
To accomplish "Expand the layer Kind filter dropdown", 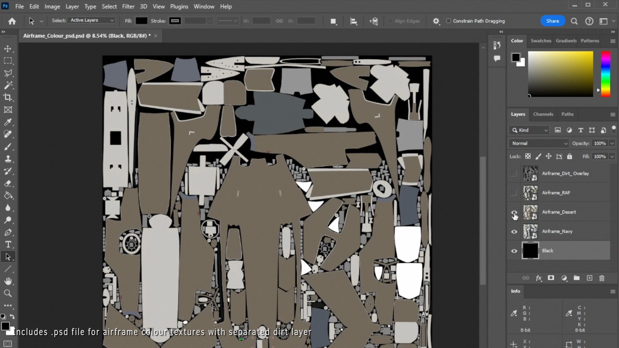I will click(x=529, y=130).
